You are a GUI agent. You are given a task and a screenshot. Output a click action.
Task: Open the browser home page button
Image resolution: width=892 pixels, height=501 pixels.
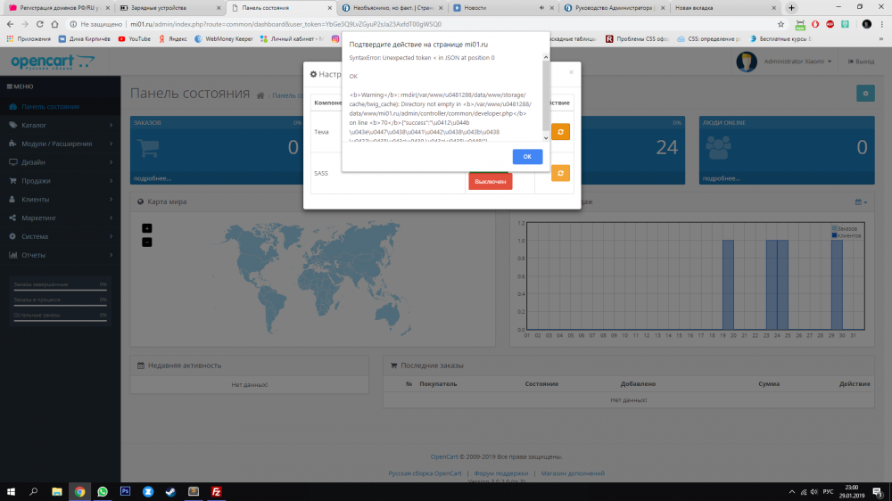54,24
